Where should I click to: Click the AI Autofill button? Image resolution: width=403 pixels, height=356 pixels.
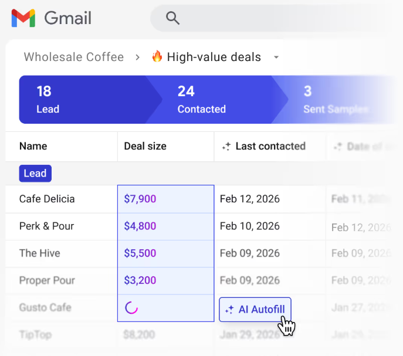[255, 310]
